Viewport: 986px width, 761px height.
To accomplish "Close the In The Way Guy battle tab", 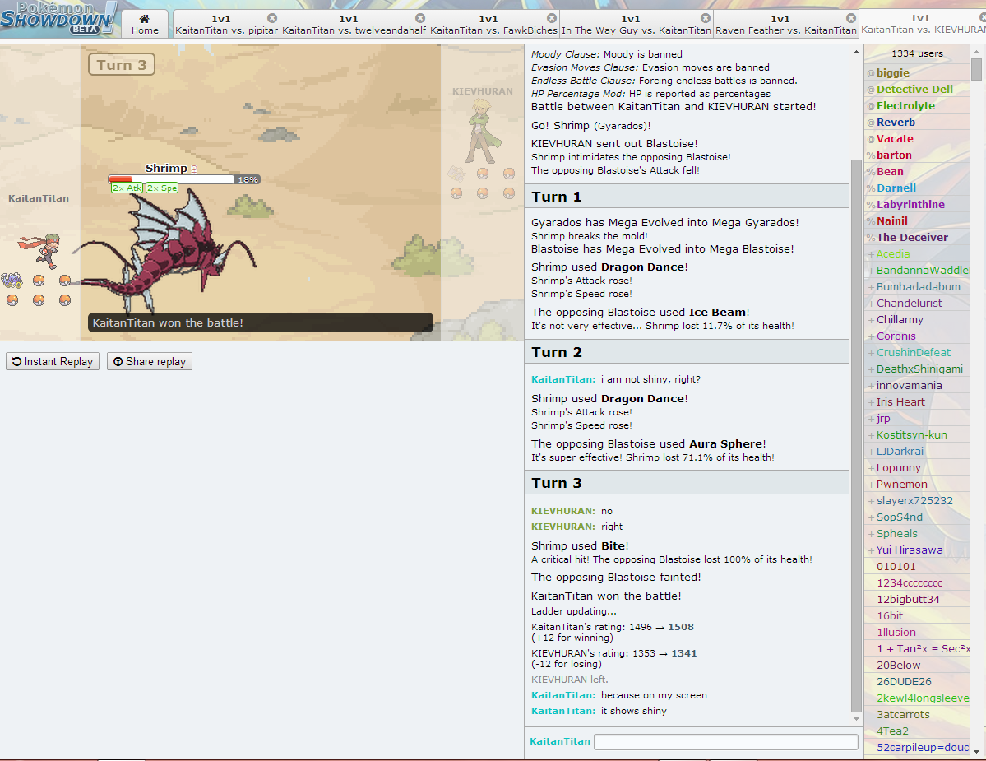I will (705, 18).
